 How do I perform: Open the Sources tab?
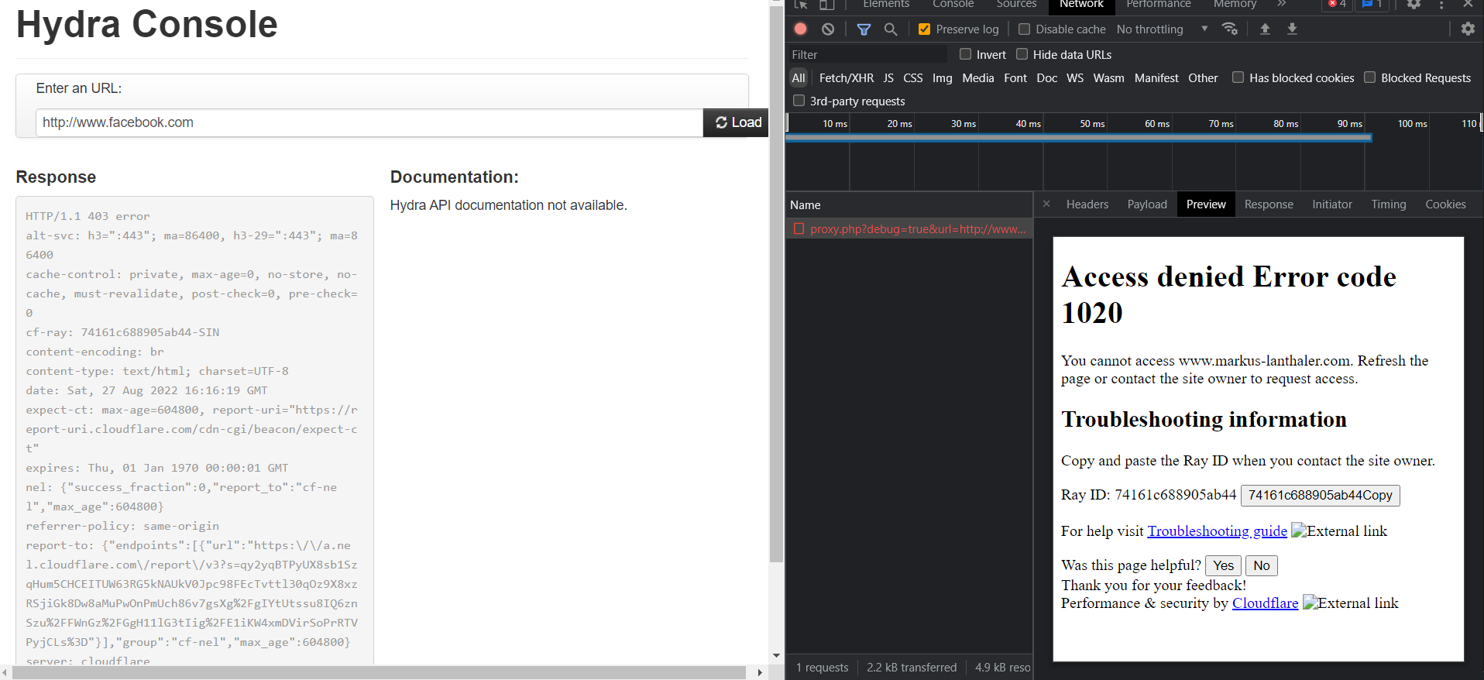(1016, 5)
